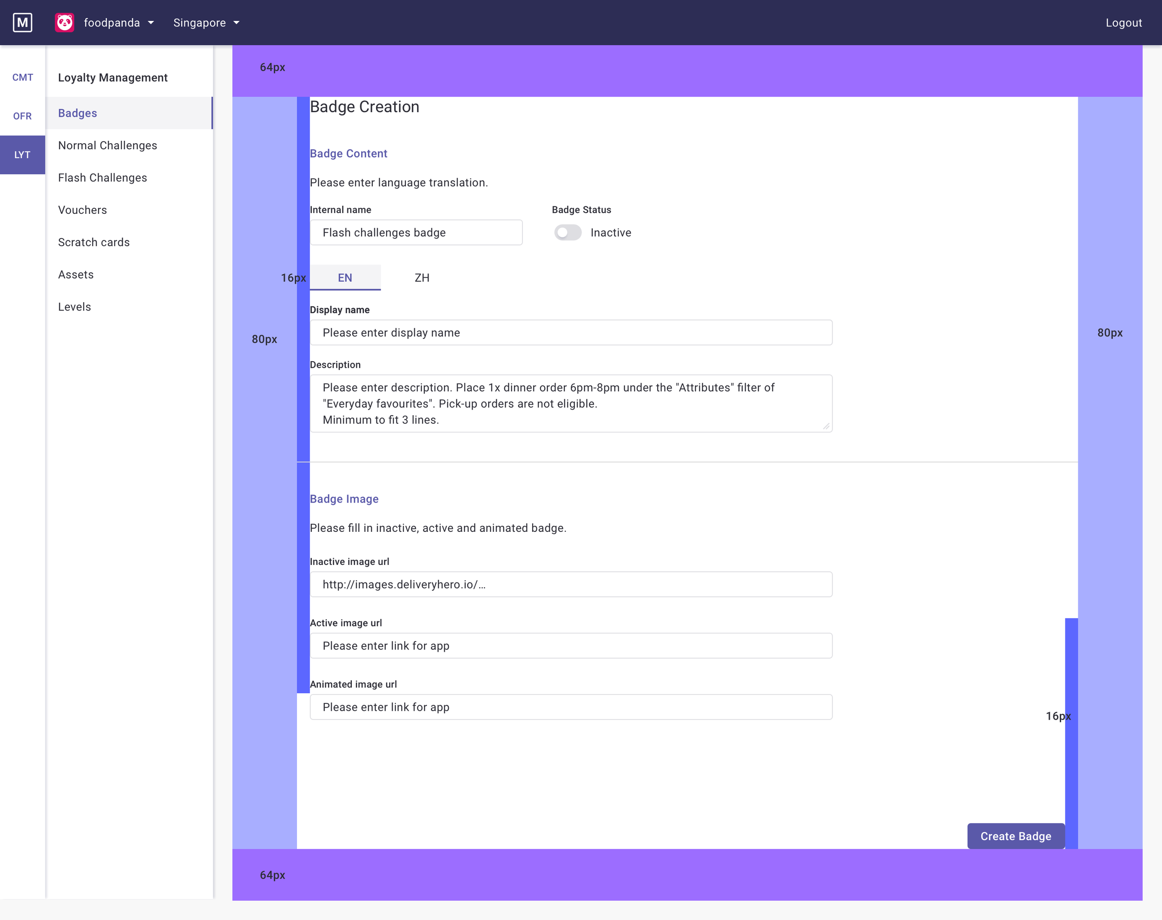Go to Vouchers page

[x=82, y=210]
